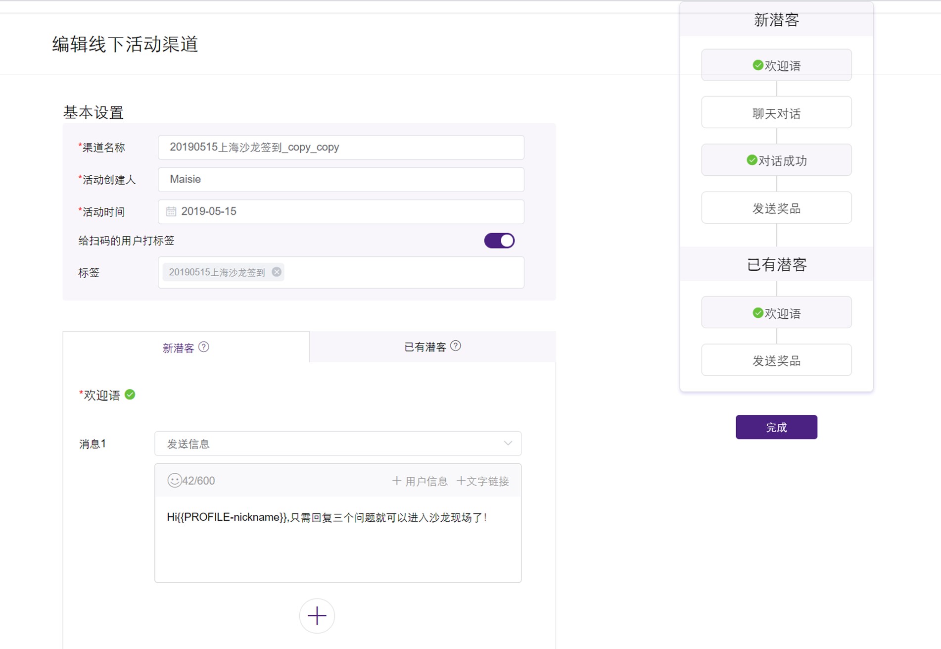This screenshot has height=649, width=941.
Task: Insert user info via 用户信息 plus icon
Action: (419, 480)
